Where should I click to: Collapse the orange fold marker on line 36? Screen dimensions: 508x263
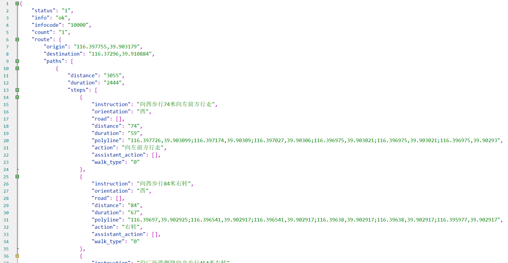(17, 256)
